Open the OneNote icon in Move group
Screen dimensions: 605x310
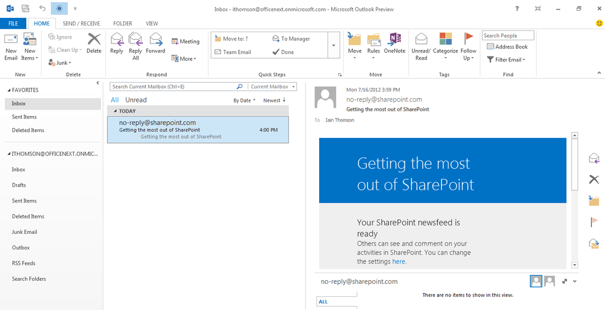[394, 39]
